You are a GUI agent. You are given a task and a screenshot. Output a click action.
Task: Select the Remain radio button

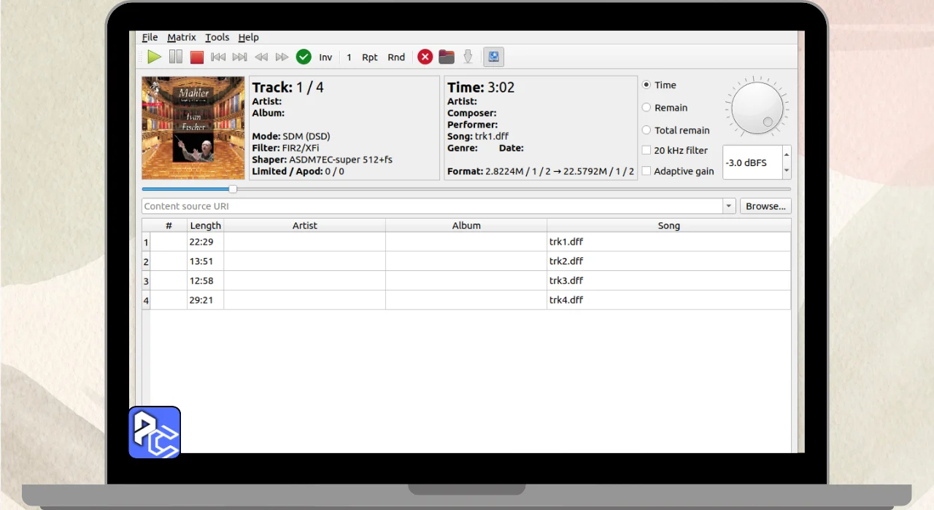tap(647, 108)
